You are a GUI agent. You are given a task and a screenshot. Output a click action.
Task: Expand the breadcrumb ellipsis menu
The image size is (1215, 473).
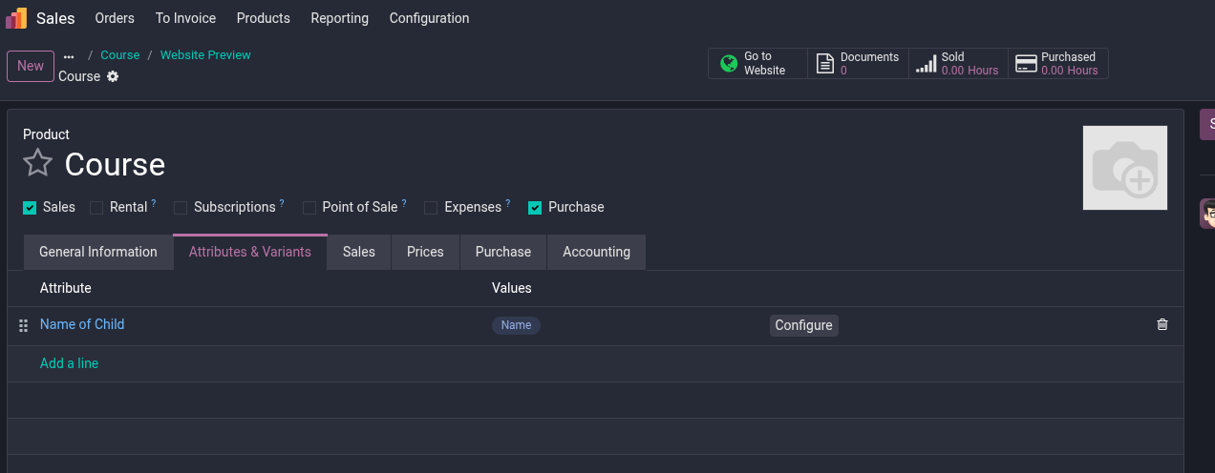tap(69, 56)
